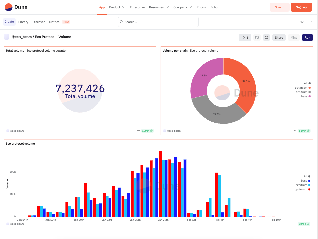The width and height of the screenshot is (318, 239).
Task: Toggle base series in bar chart legend
Action: pos(306,181)
